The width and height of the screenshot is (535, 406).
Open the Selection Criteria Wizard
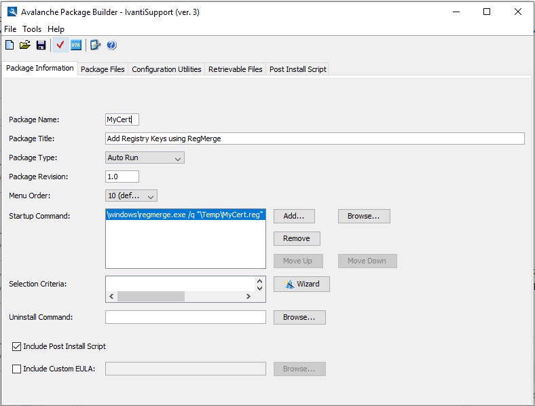click(301, 284)
